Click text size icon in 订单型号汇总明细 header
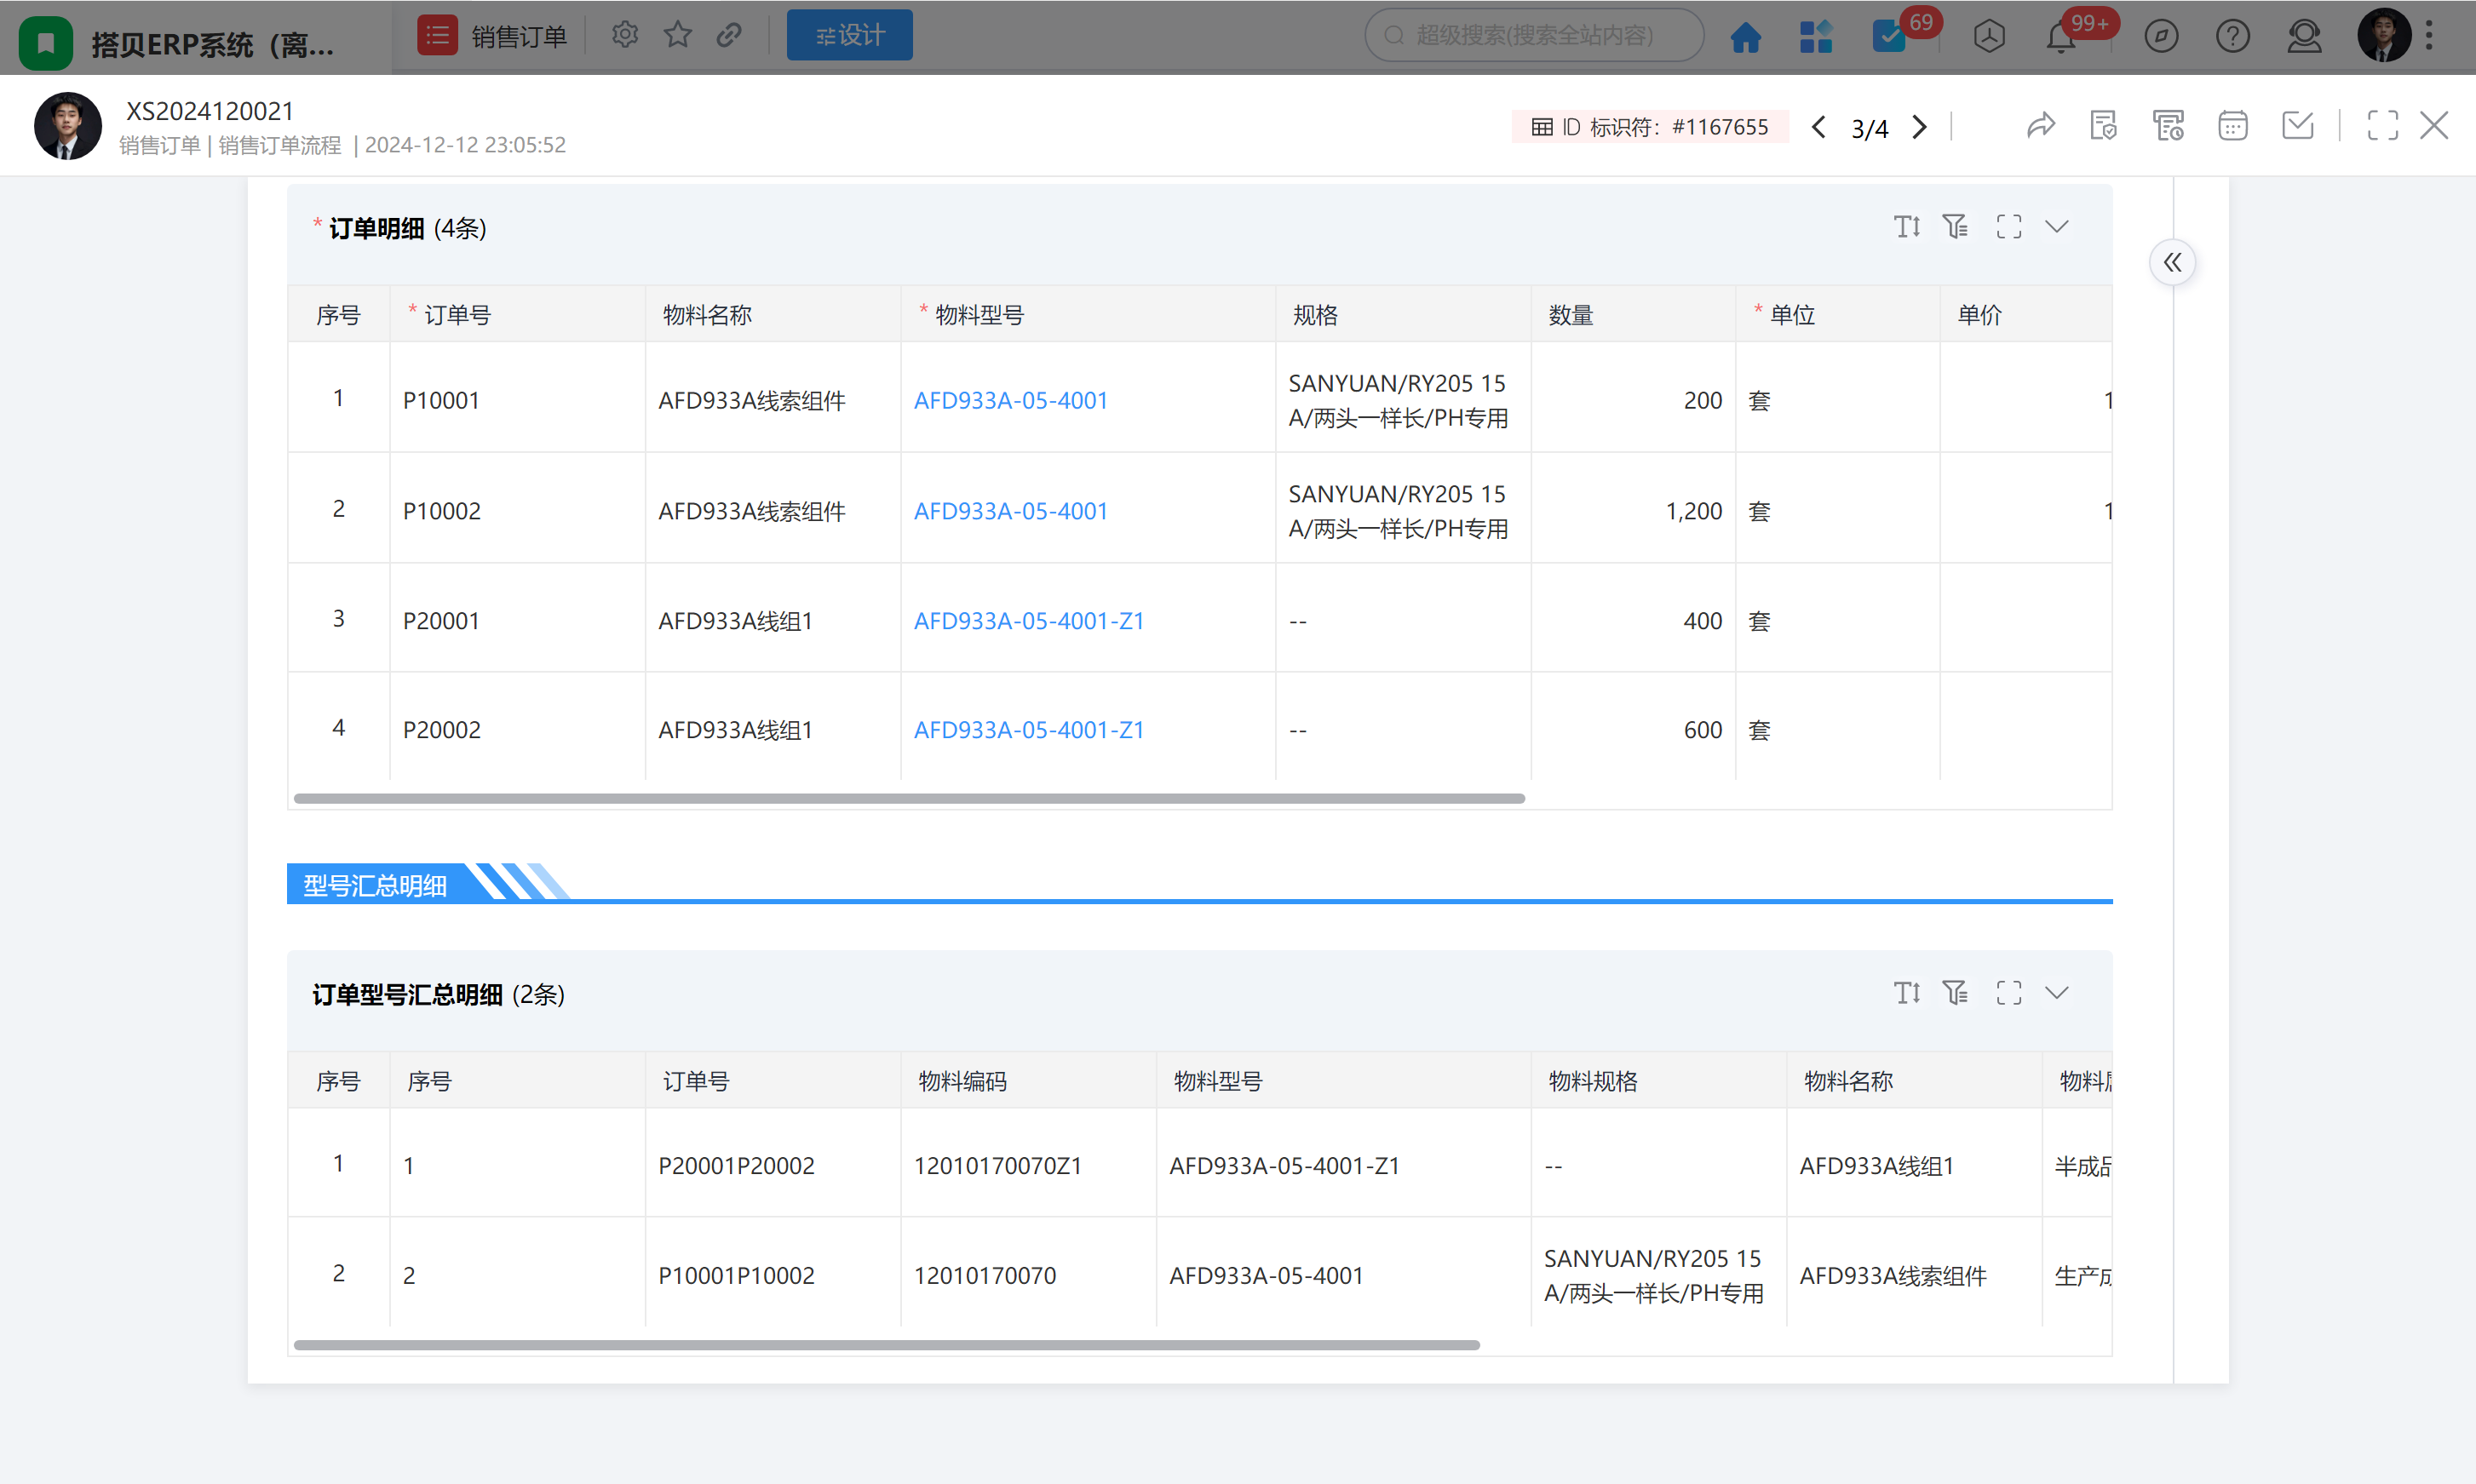2476x1484 pixels. tap(1907, 993)
